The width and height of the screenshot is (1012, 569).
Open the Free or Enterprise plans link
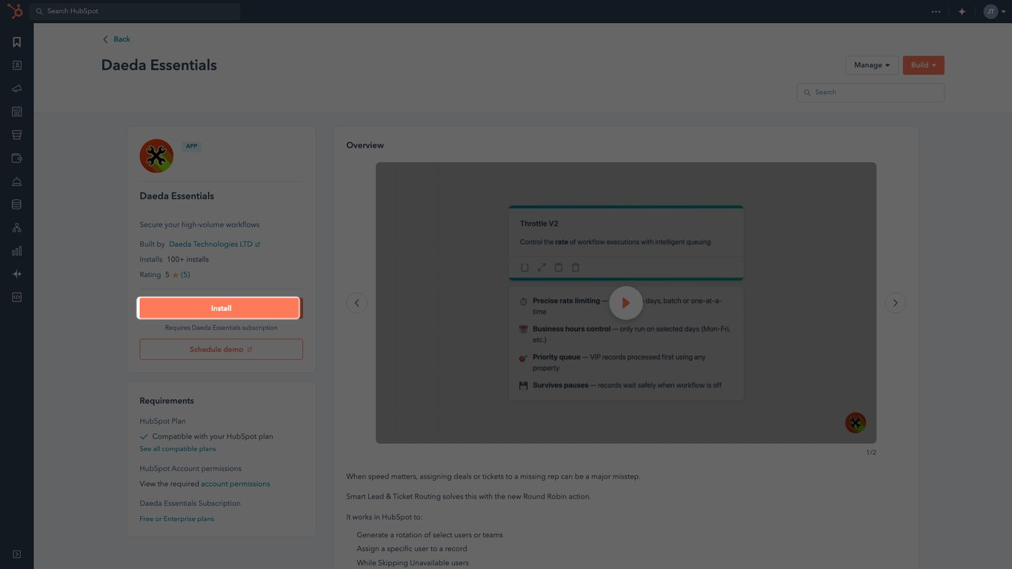(176, 519)
